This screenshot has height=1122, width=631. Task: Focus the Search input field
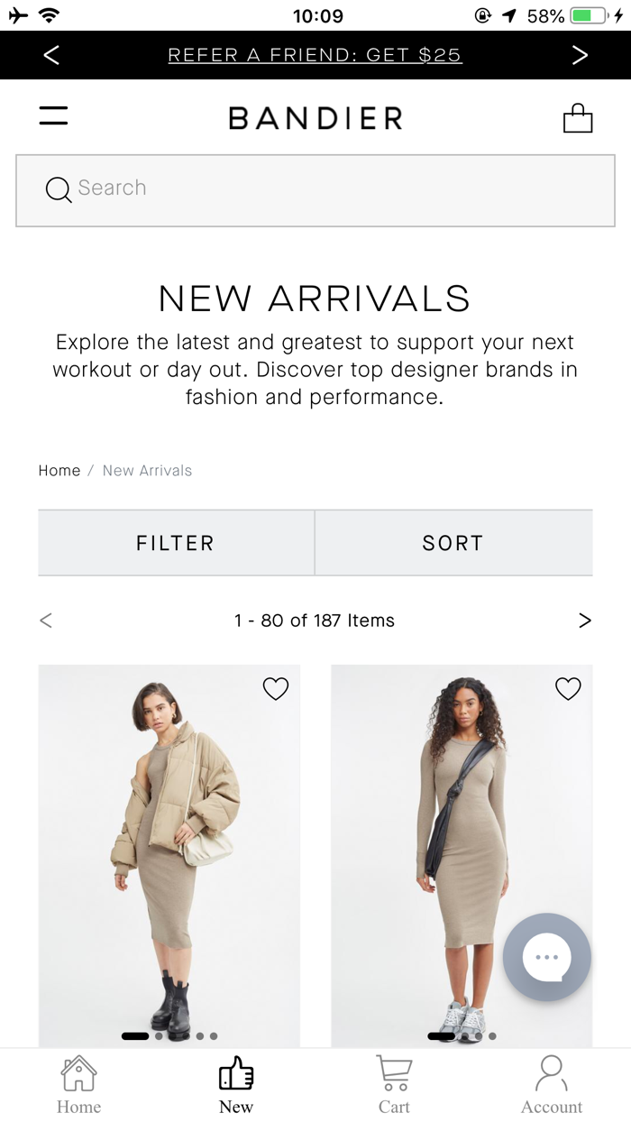315,190
